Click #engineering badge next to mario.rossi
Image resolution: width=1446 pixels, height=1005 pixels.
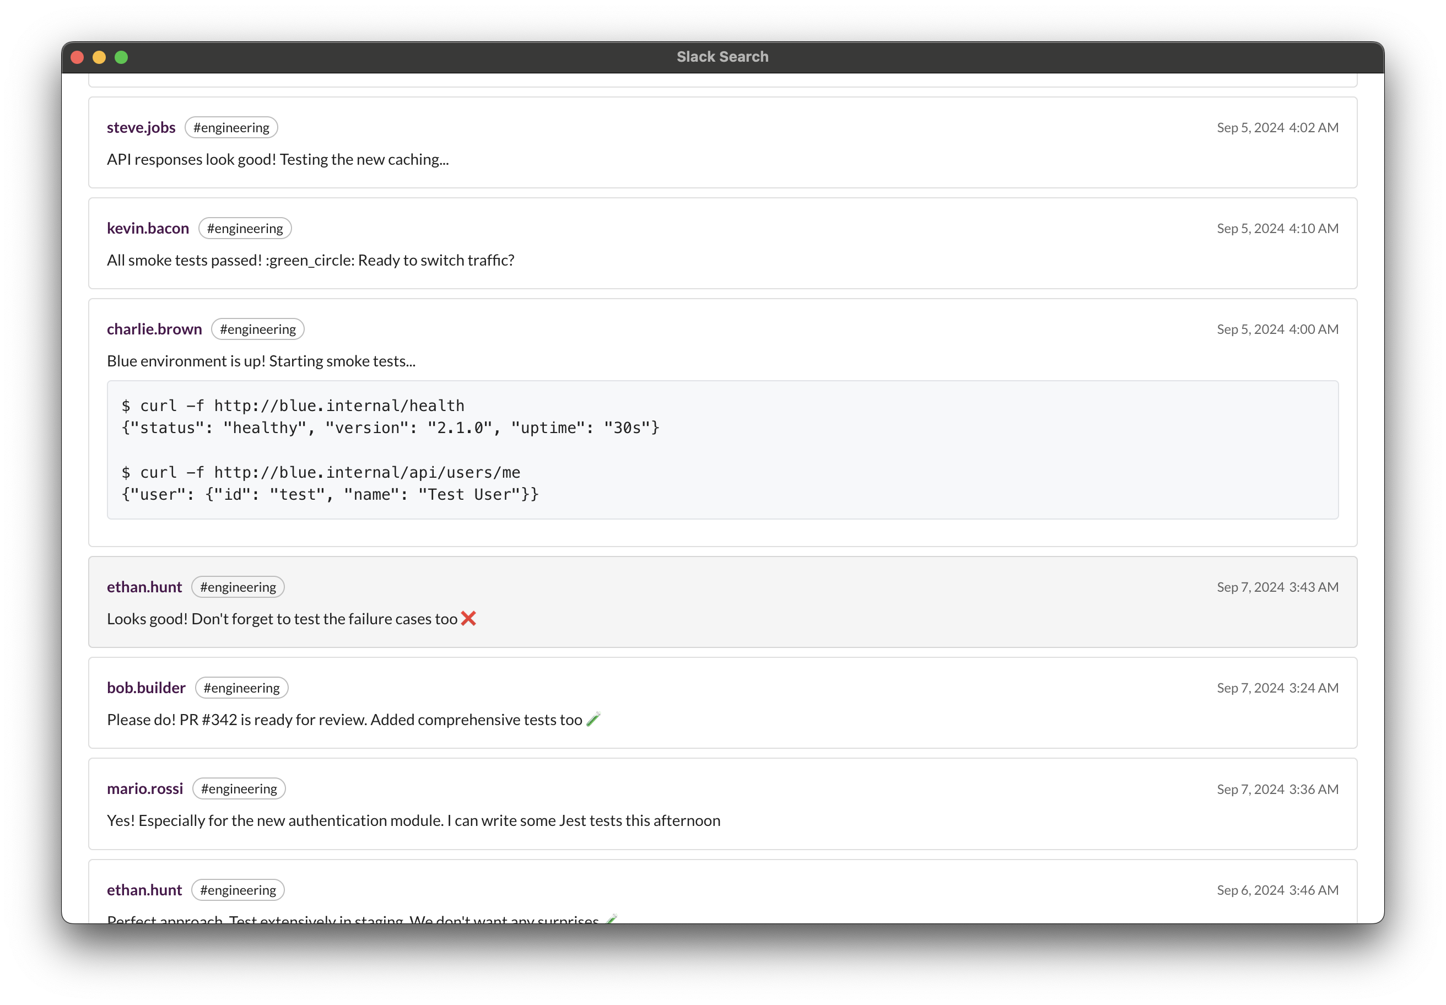coord(239,788)
